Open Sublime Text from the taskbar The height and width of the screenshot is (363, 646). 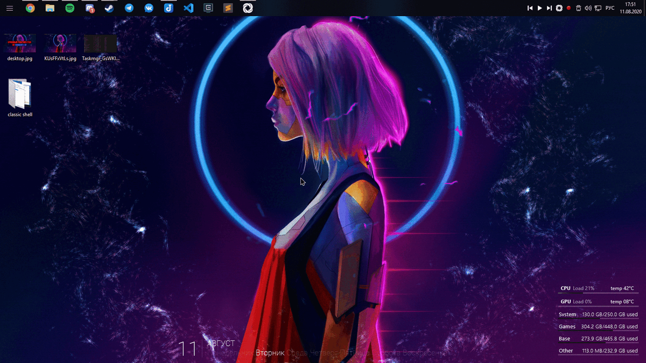[228, 8]
